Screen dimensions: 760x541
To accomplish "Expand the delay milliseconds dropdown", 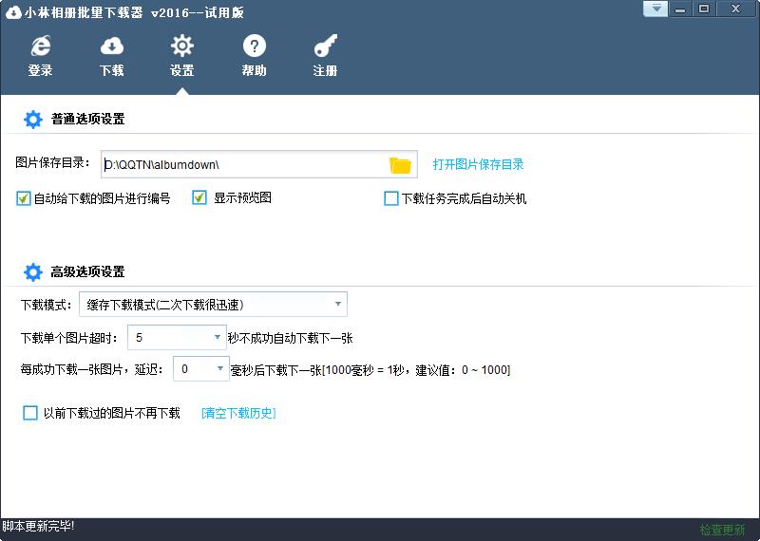I will [x=220, y=369].
